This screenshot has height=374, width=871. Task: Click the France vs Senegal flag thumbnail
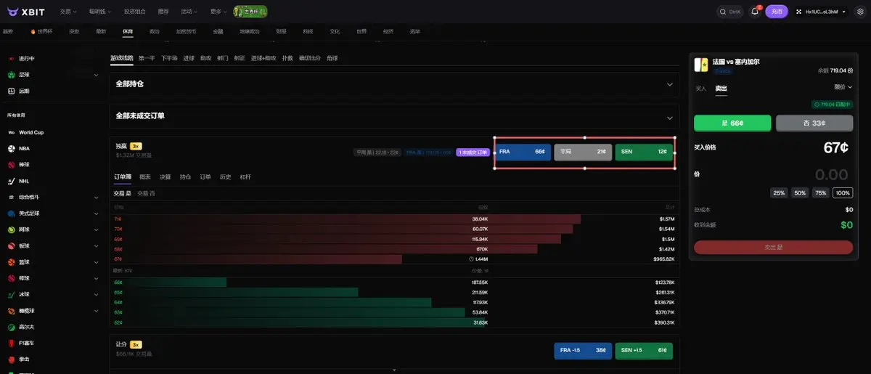[701, 65]
